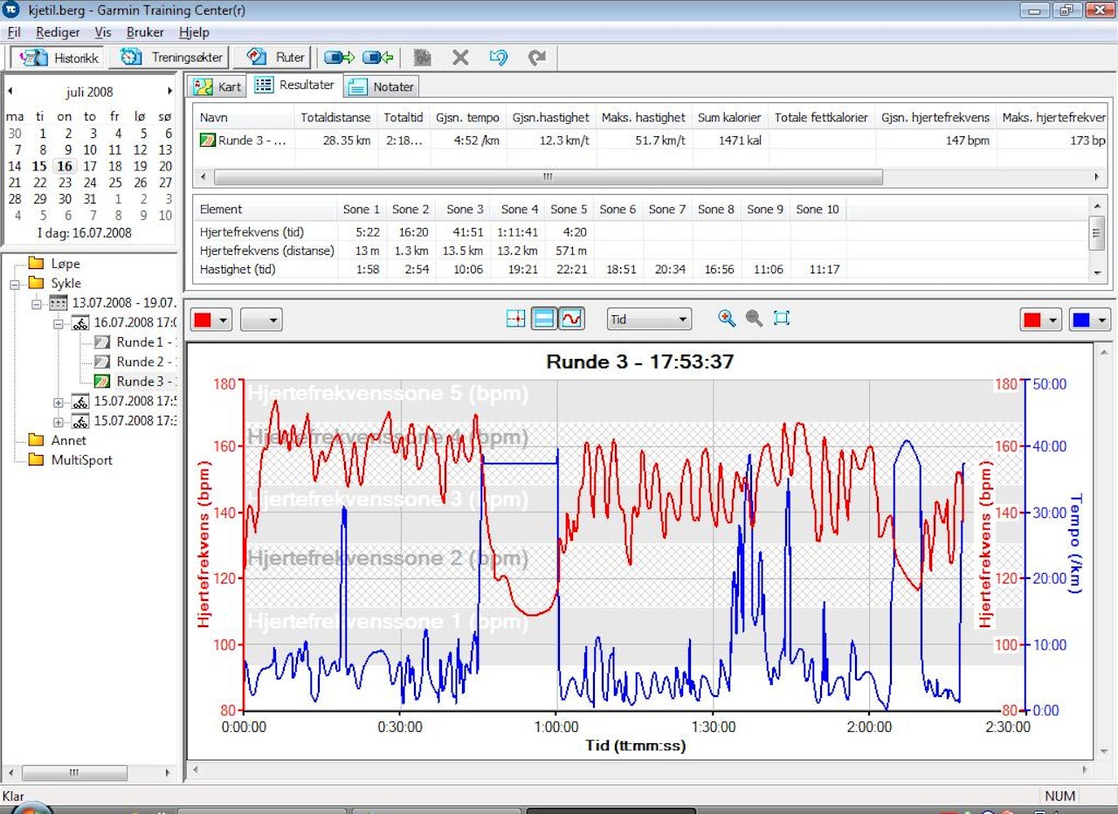The width and height of the screenshot is (1118, 814).
Task: Toggle crosshair gridlines on the chart
Action: [516, 320]
